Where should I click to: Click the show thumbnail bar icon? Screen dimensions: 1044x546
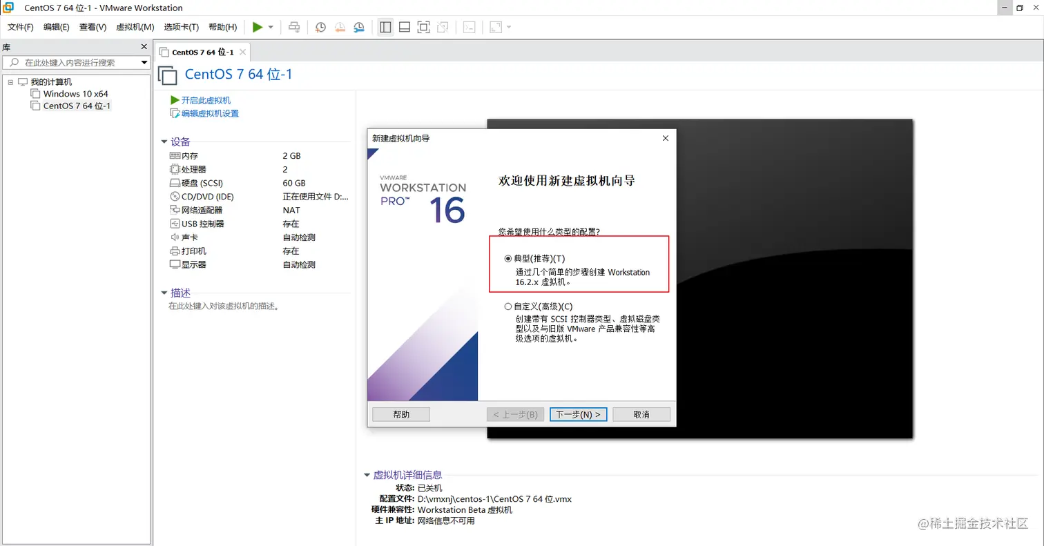[404, 27]
